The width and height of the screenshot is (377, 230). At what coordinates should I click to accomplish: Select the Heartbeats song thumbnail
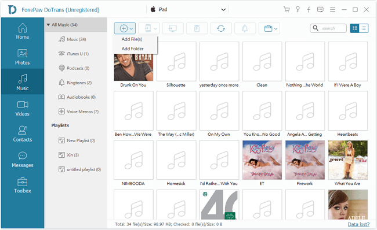pyautogui.click(x=347, y=111)
